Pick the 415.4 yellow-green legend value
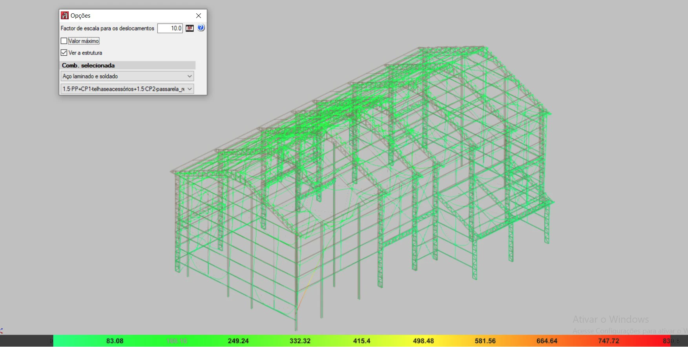Image resolution: width=688 pixels, height=347 pixels. click(361, 341)
